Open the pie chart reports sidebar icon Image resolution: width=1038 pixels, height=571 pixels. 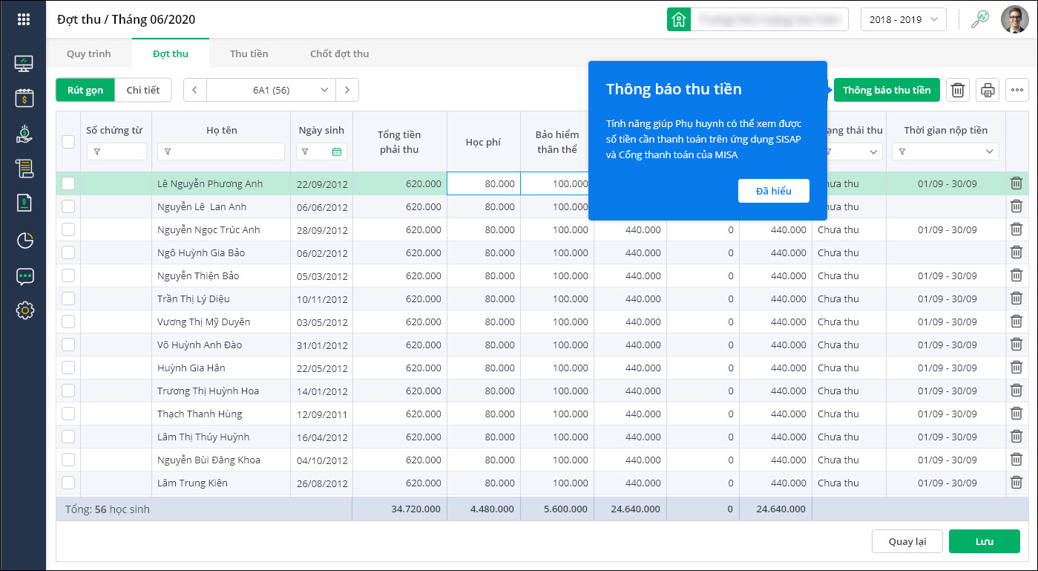(x=24, y=241)
